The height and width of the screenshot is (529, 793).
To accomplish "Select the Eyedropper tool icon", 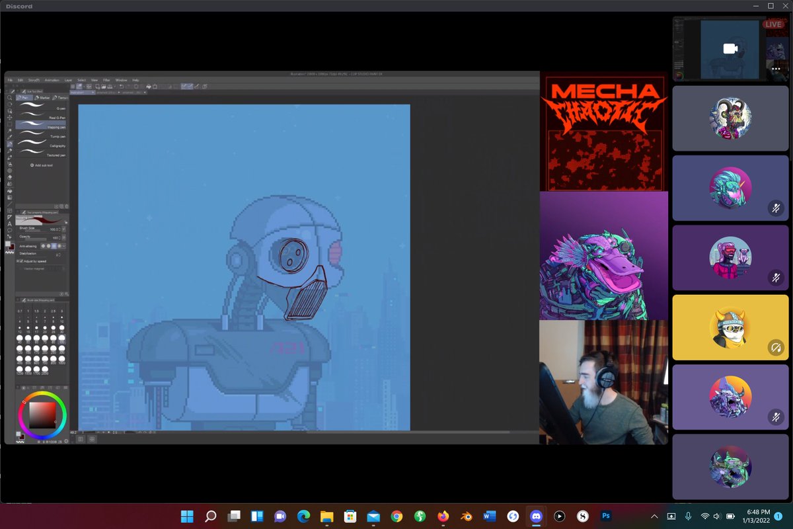I will [x=9, y=136].
